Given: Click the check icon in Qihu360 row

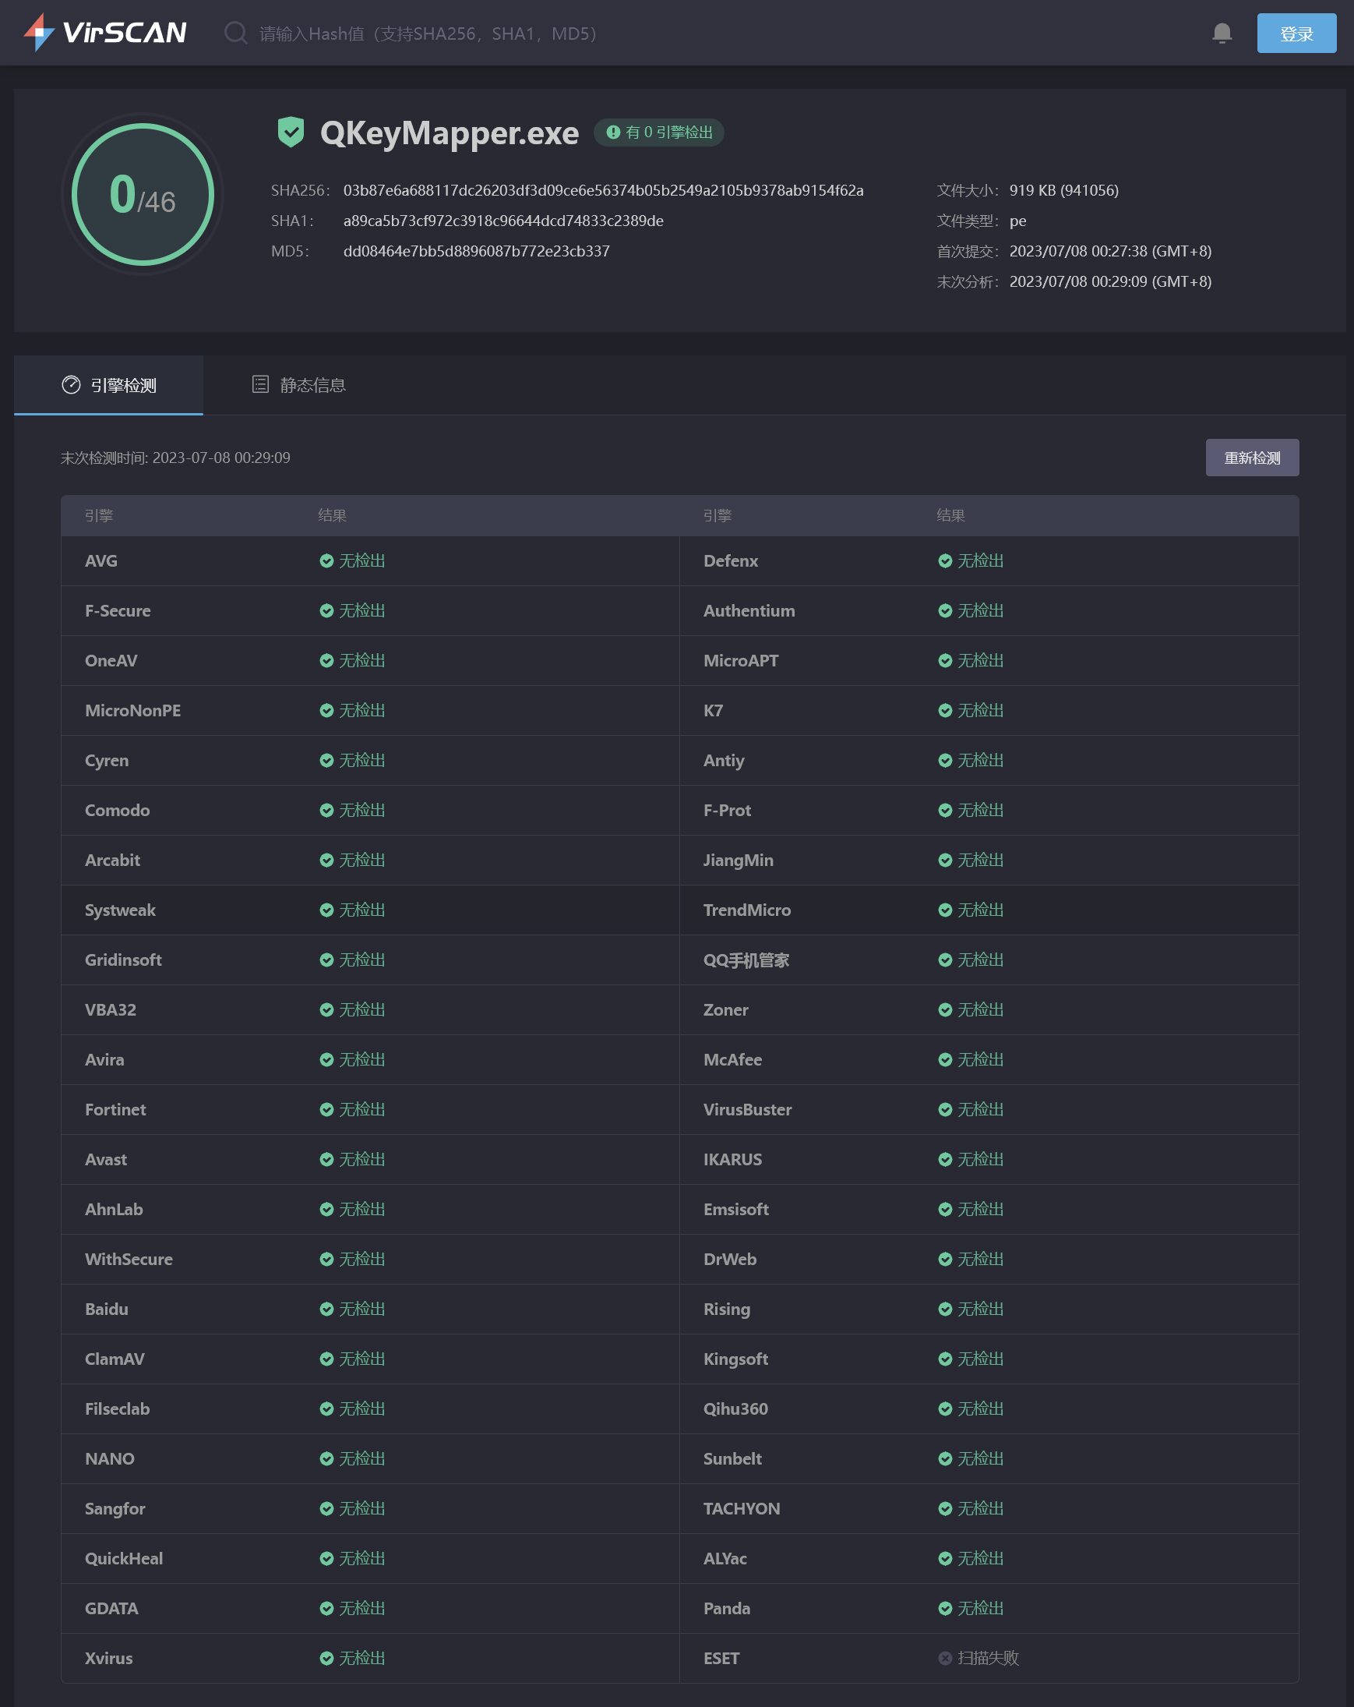Looking at the screenshot, I should tap(945, 1408).
